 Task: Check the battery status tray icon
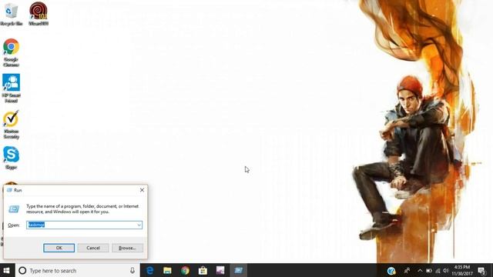(429, 270)
